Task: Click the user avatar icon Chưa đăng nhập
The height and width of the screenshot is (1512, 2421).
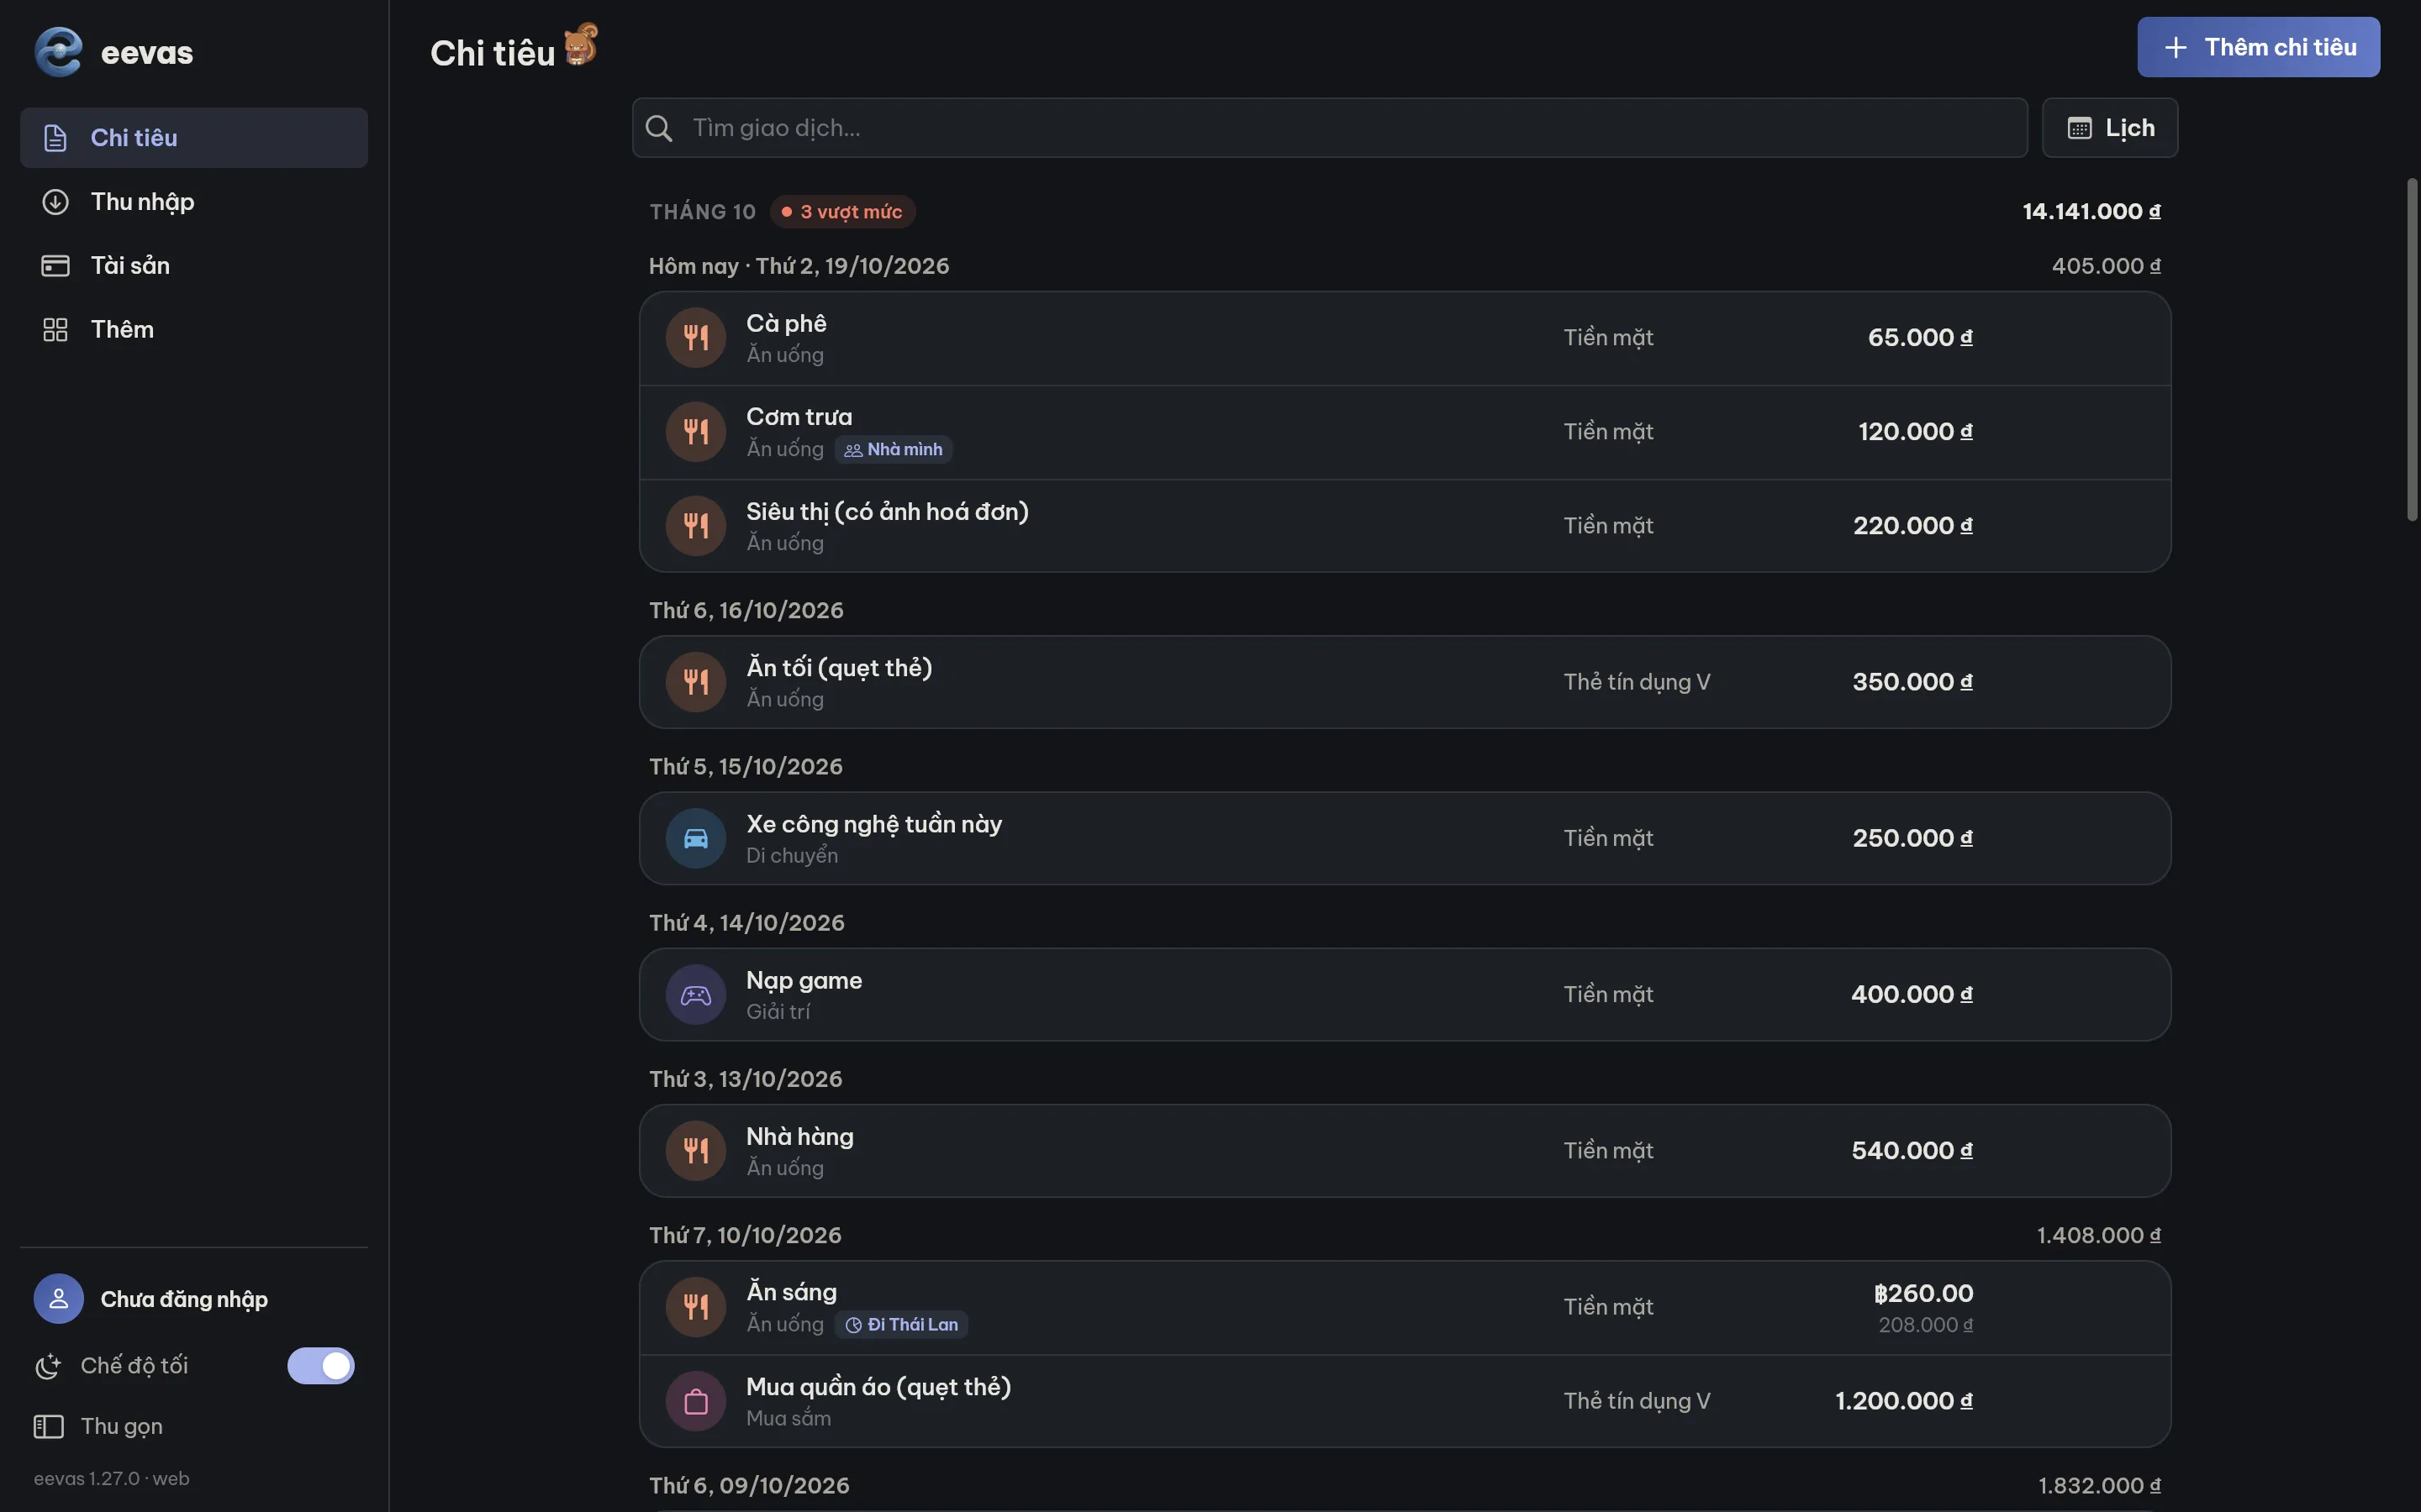Action: [58, 1299]
